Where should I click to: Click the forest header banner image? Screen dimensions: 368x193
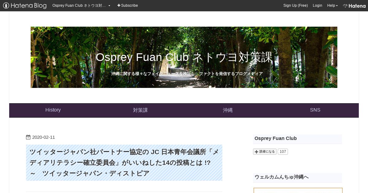(x=184, y=57)
